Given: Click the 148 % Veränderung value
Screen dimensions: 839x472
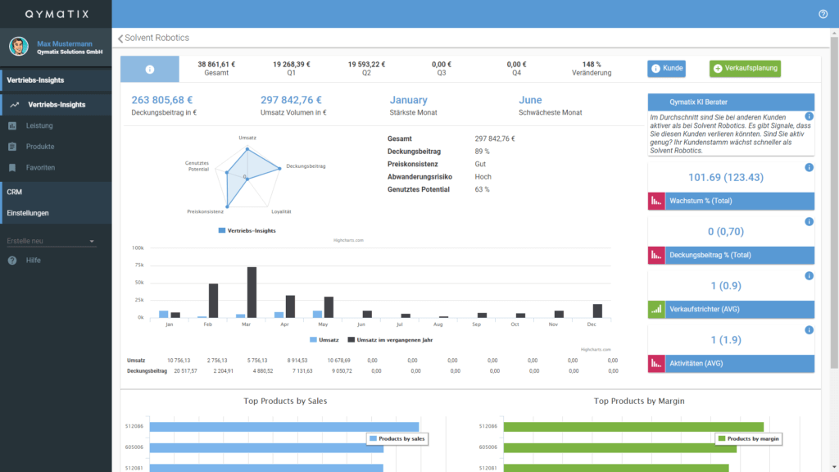Looking at the screenshot, I should pos(592,64).
